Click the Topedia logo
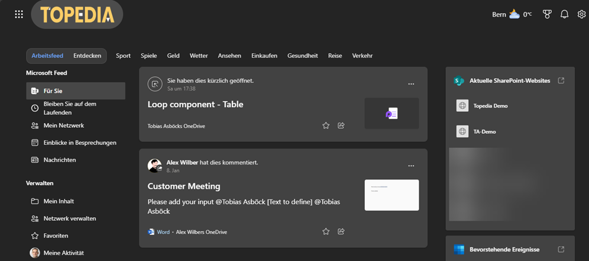This screenshot has height=261, width=589. click(77, 14)
